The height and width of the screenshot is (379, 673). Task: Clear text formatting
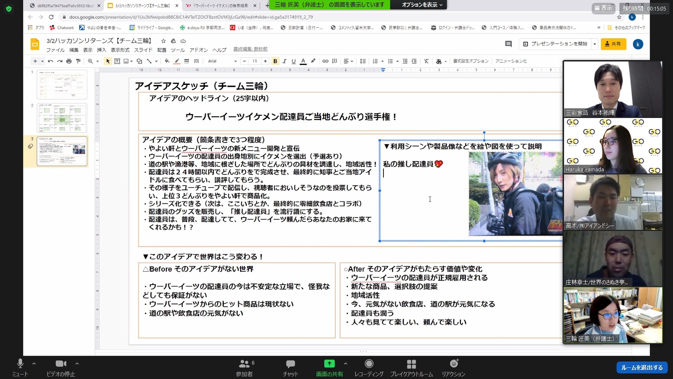click(426, 61)
